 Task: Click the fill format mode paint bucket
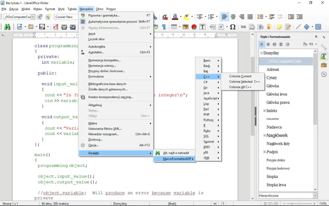[305, 44]
